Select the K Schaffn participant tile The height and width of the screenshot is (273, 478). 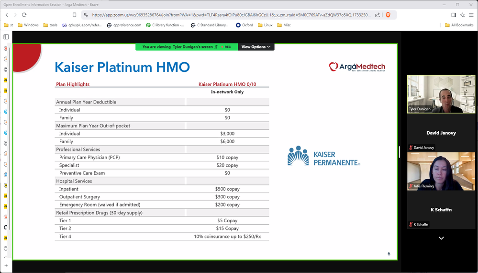pos(441,210)
